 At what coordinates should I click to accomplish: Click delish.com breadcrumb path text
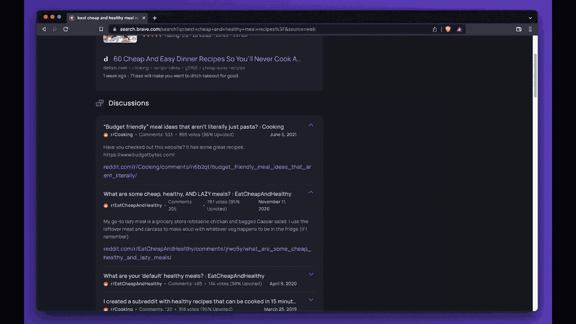(x=174, y=68)
